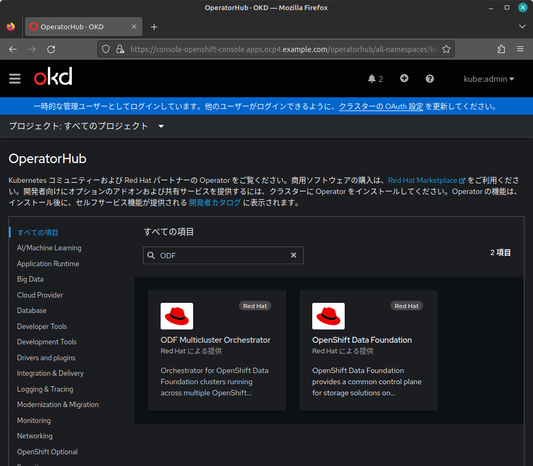
Task: Open the プロジェクト project selector dropdown
Action: (85, 126)
